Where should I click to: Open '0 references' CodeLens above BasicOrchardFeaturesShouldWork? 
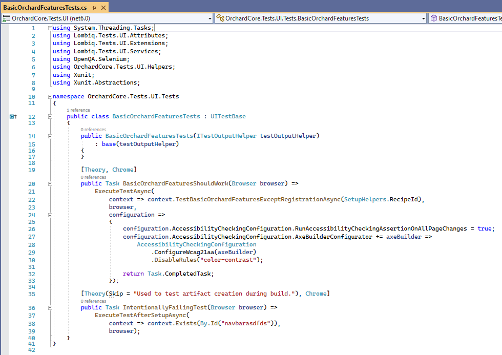pos(93,177)
